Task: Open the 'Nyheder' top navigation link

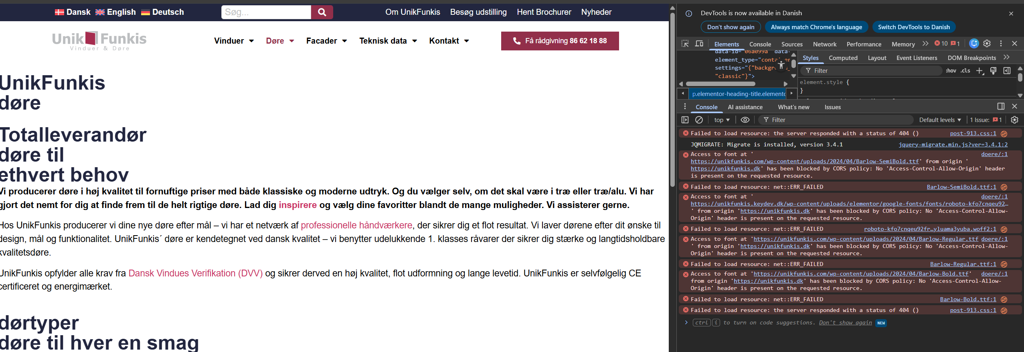Action: tap(596, 12)
